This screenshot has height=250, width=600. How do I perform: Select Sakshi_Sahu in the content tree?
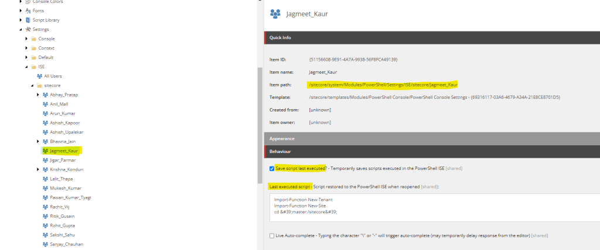63,235
